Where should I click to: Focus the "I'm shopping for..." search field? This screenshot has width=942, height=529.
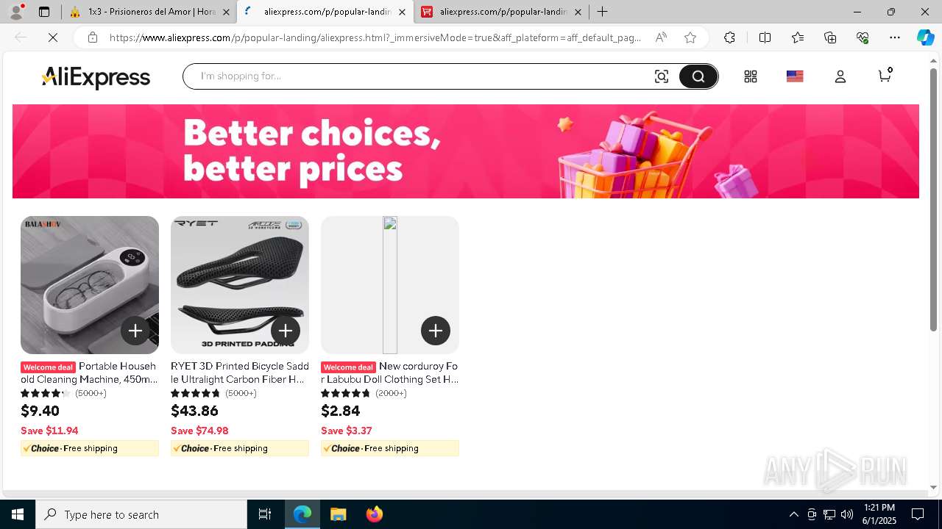419,76
